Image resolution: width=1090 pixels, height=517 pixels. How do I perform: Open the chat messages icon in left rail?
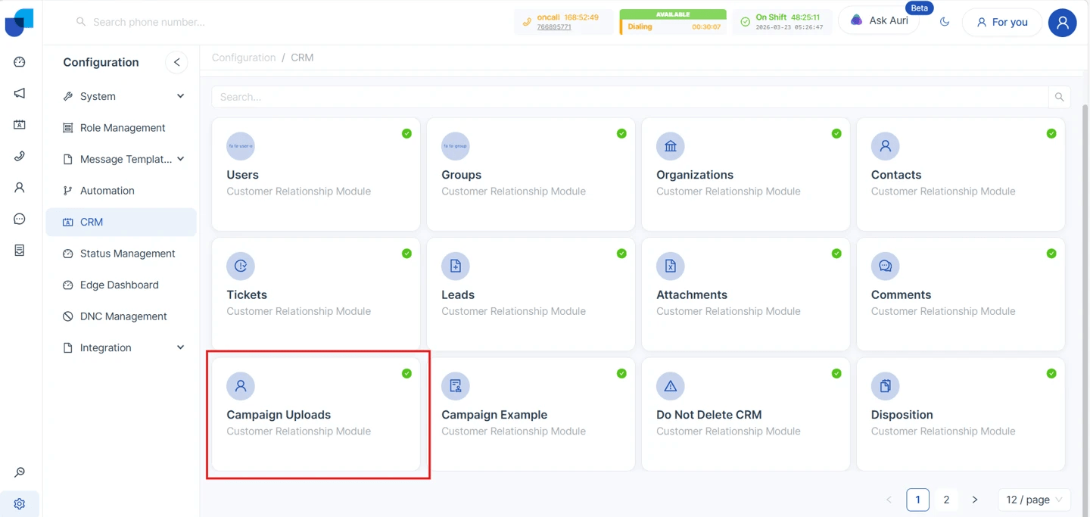(x=20, y=219)
